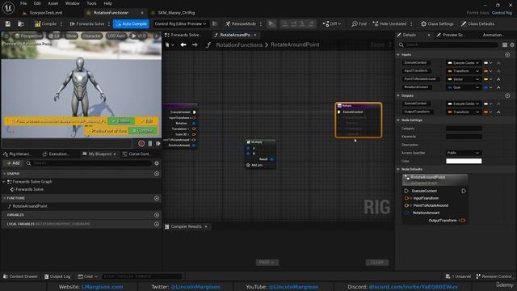517x291 pixels.
Task: Open the Window menu
Action: pos(72,3)
